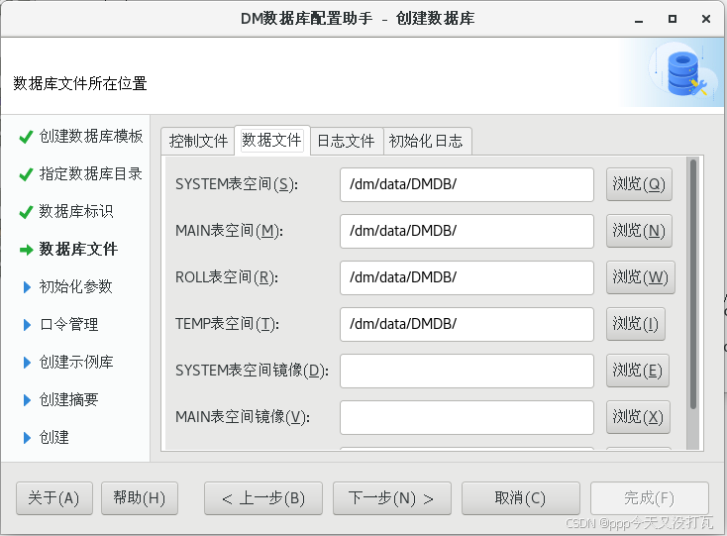Click the SYSTEM表空间(S): label

click(x=237, y=184)
